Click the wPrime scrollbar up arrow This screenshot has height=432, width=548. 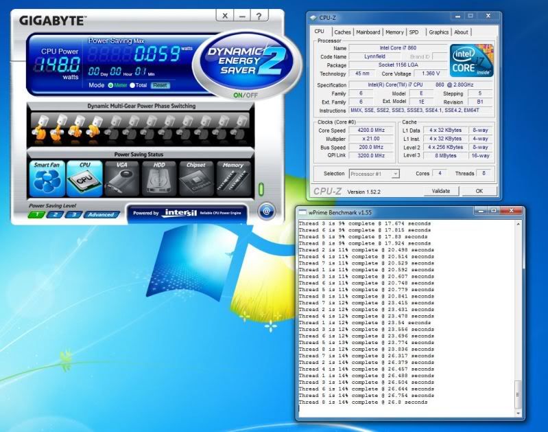click(x=519, y=224)
